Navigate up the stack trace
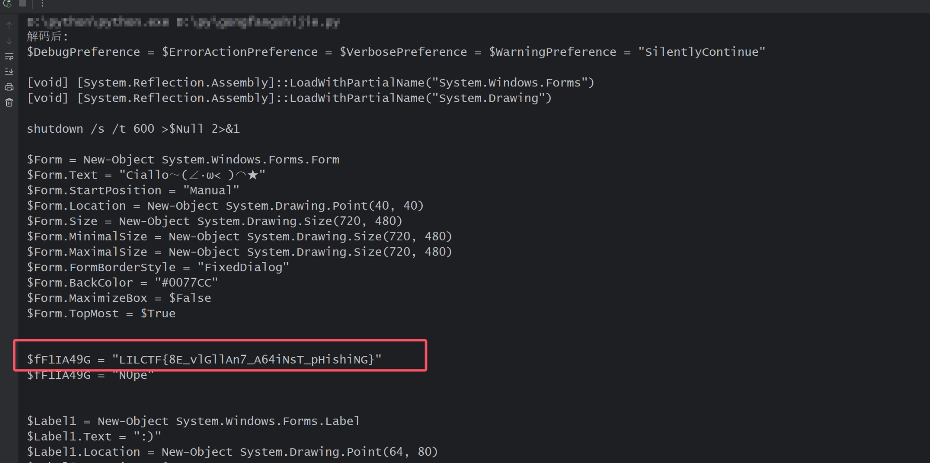This screenshot has width=930, height=463. (9, 25)
